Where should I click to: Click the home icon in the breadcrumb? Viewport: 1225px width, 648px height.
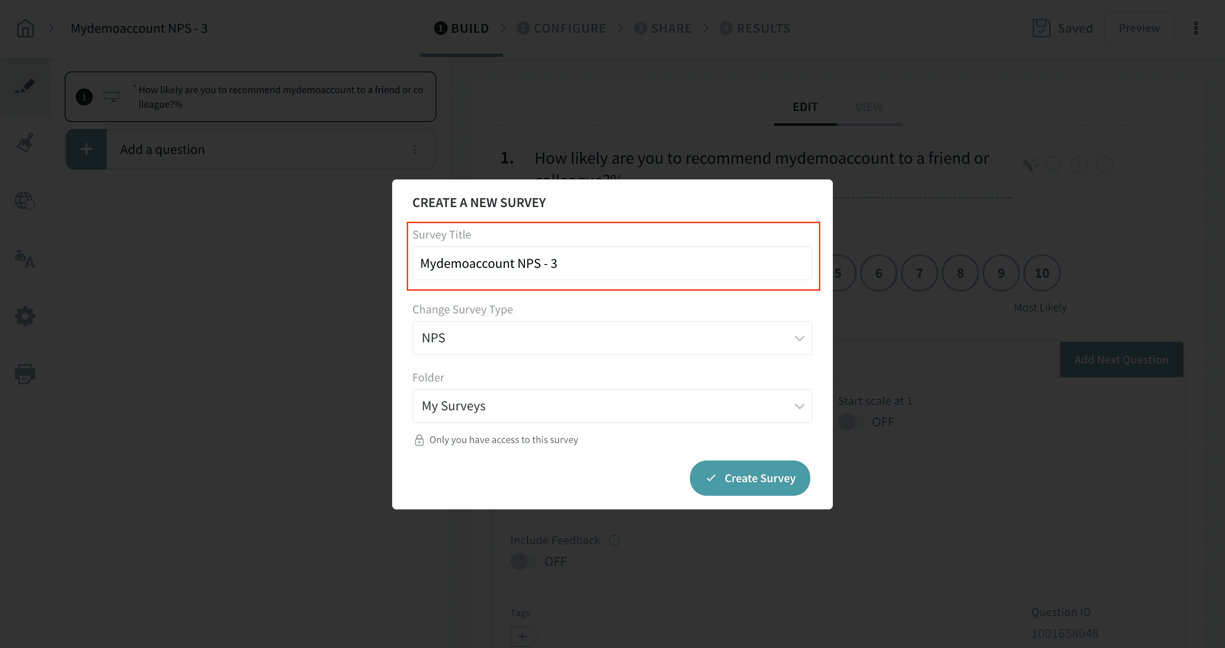tap(25, 28)
